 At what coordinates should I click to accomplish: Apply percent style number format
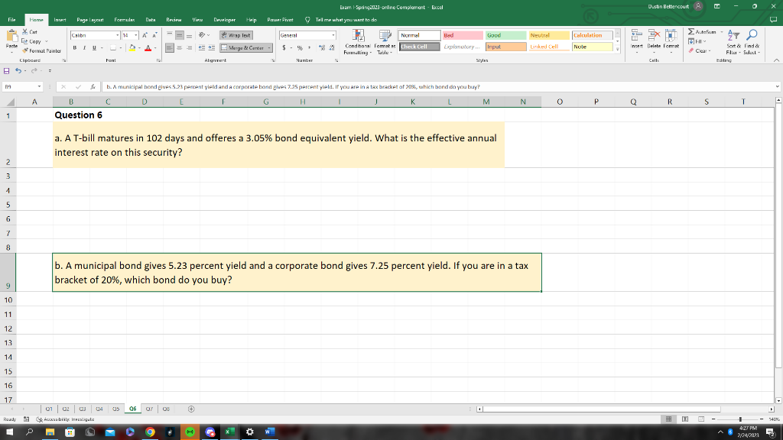[300, 48]
